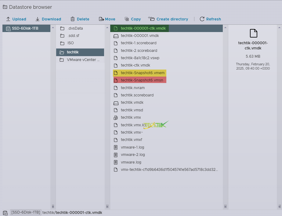Viewport: 282px width, 216px height.
Task: Click the techtik.vmx virtual machine icon
Action: (x=116, y=118)
